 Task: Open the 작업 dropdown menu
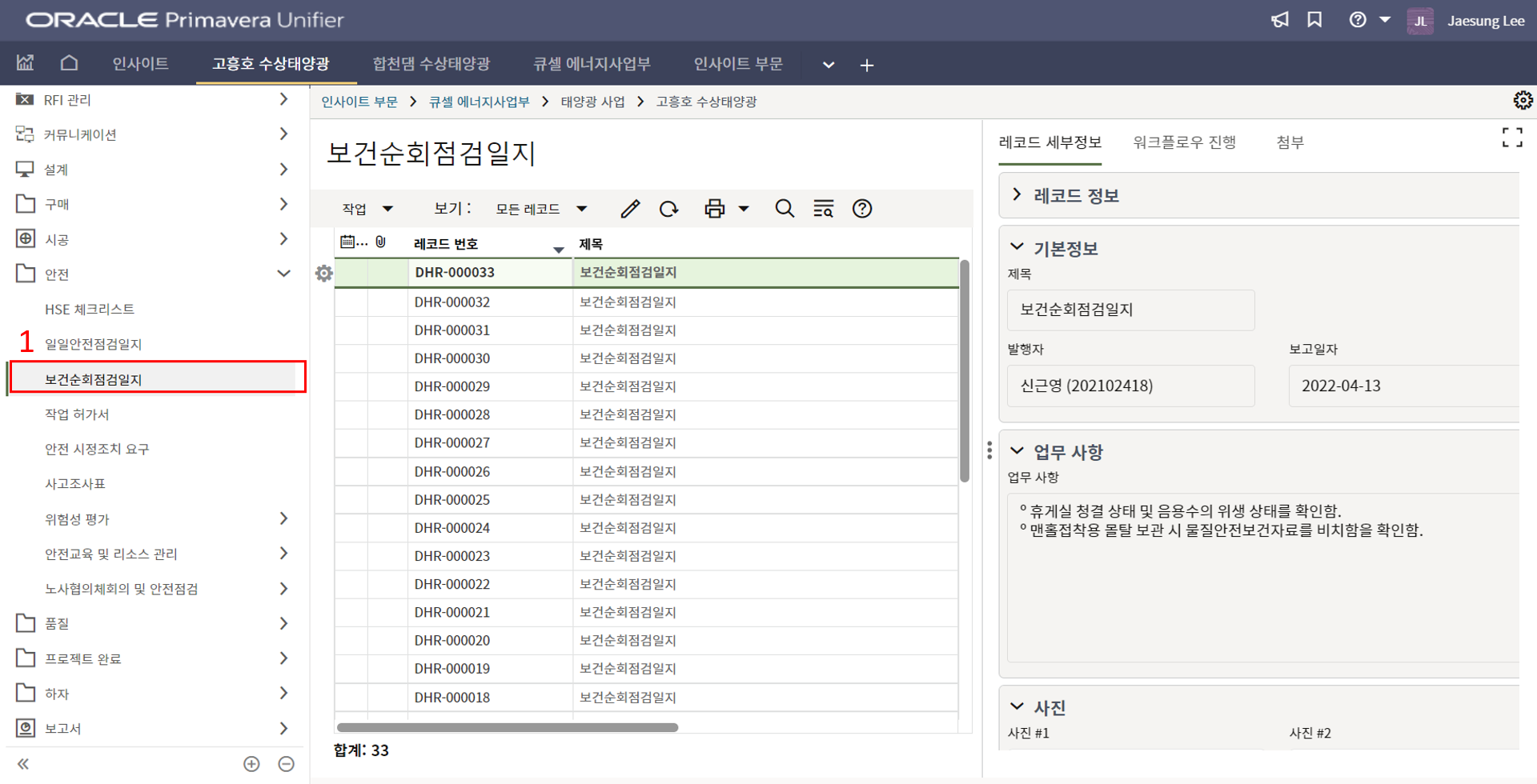pos(367,209)
